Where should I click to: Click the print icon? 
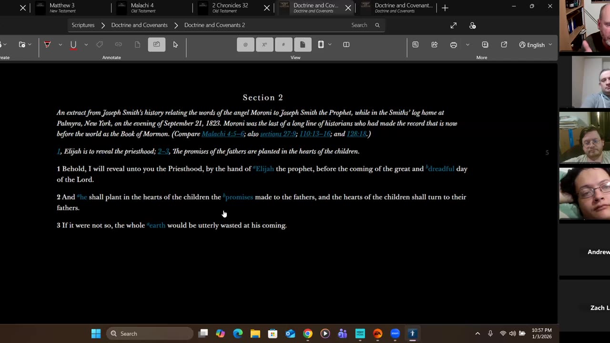tap(453, 45)
